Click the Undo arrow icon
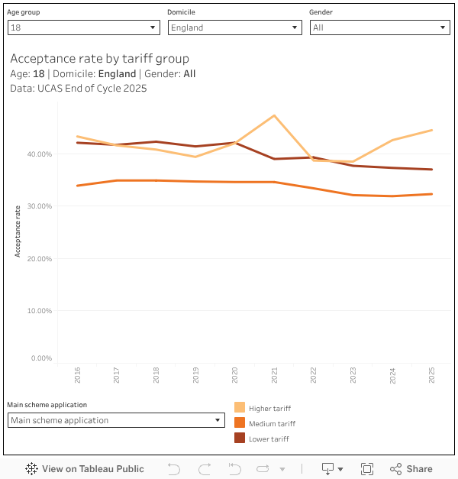This screenshot has height=479, width=458. click(174, 469)
